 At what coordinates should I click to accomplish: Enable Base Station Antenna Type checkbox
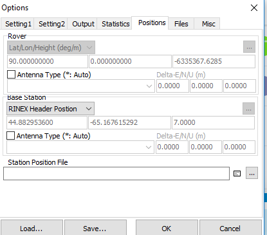point(11,136)
